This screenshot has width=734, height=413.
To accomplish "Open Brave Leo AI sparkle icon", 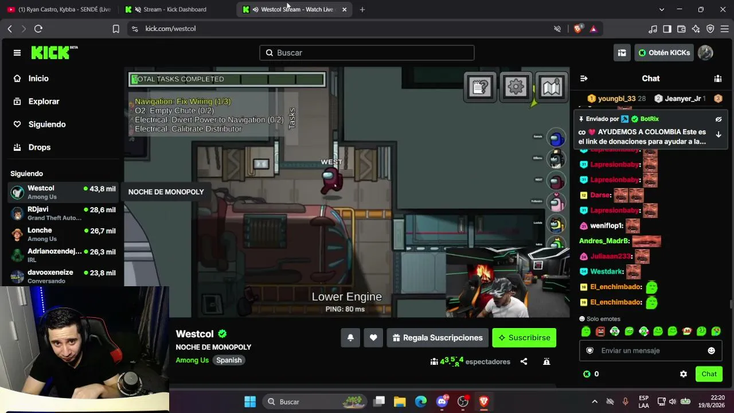I will (x=696, y=29).
